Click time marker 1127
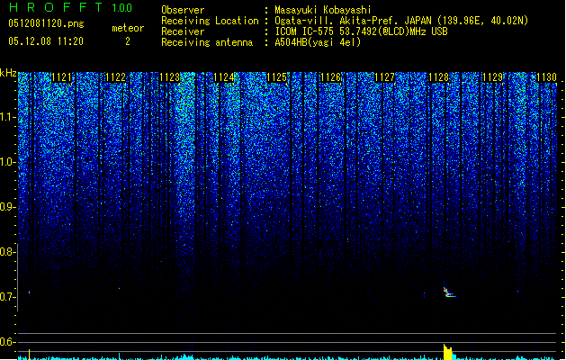Viewport: 566px width, 360px height. coord(385,77)
